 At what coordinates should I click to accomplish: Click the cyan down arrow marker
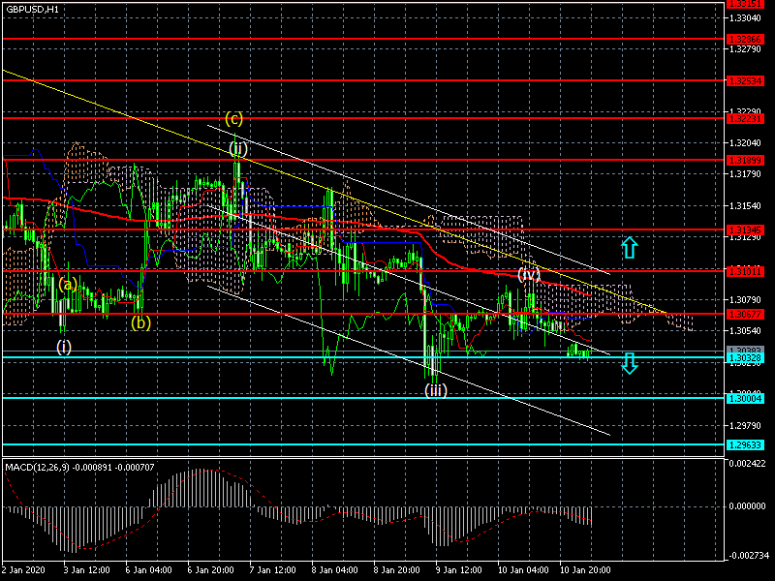tap(629, 363)
